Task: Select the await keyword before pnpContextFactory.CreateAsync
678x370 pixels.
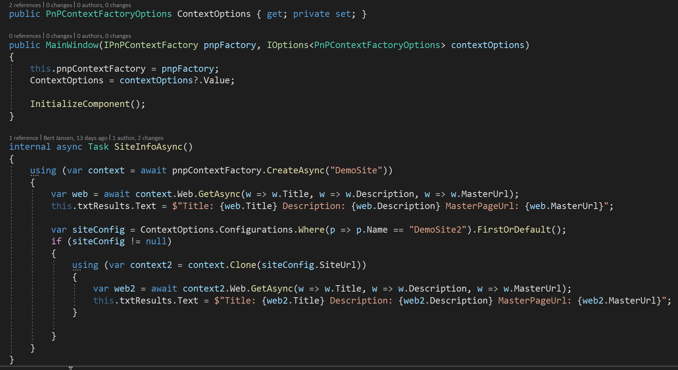Action: 153,170
